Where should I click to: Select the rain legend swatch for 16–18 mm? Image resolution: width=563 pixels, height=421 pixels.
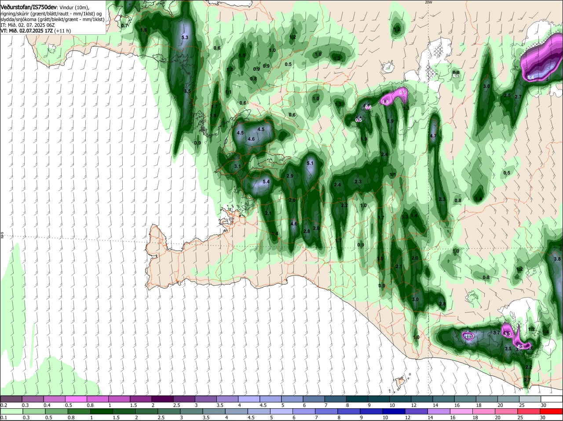tap(461, 411)
